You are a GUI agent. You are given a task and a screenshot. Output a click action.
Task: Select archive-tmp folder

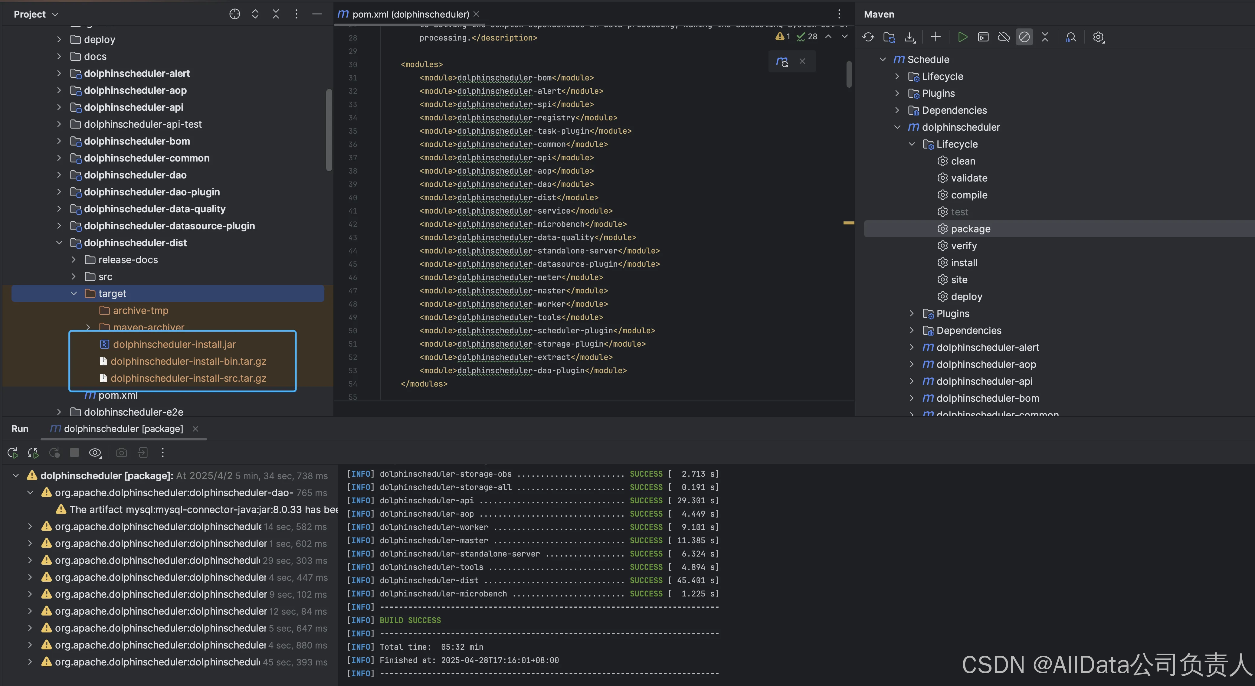coord(140,310)
